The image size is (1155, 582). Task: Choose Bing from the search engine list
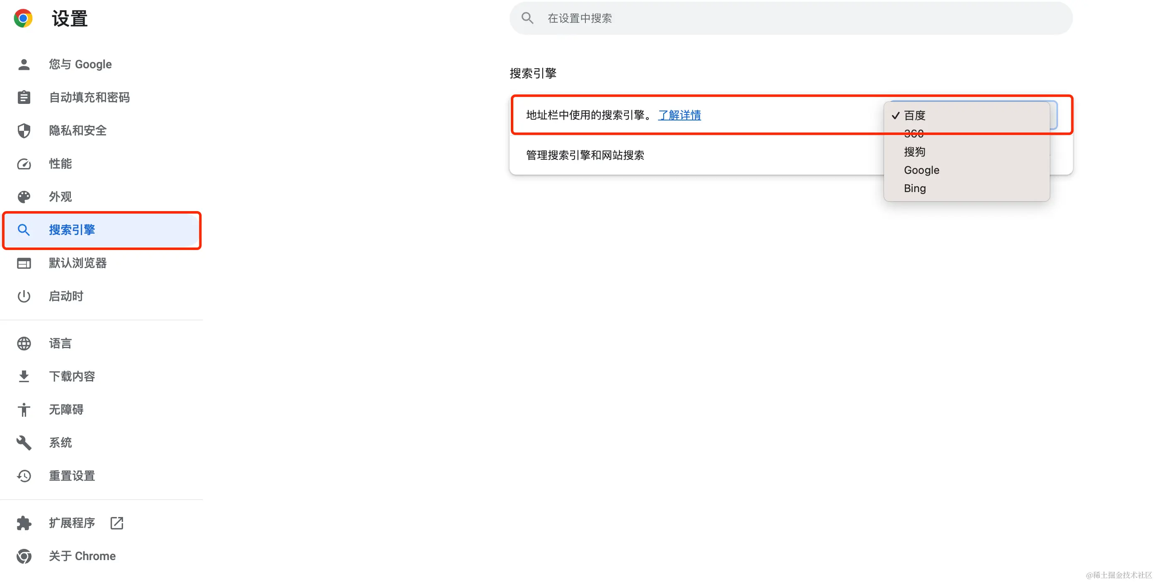915,189
